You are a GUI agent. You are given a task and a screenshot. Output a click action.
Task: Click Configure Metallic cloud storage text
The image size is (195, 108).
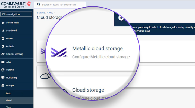pos(101,57)
